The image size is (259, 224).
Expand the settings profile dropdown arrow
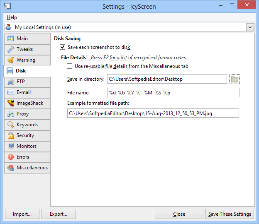[250, 27]
